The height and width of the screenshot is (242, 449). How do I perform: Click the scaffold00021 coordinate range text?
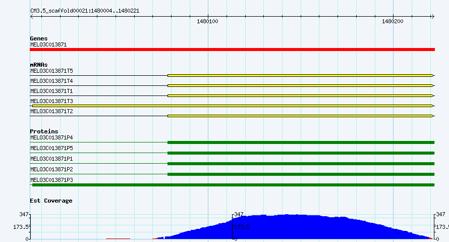point(85,11)
